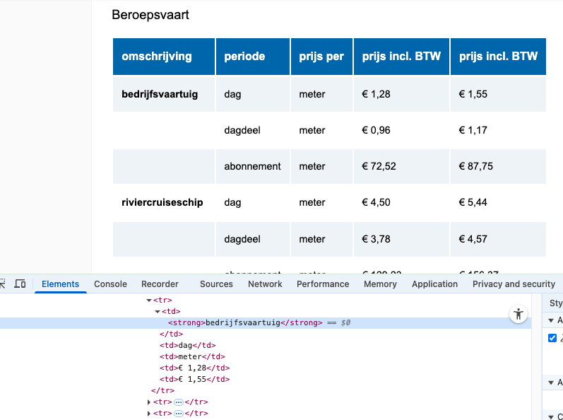Image resolution: width=563 pixels, height=420 pixels.
Task: Select the closing /td tag line
Action: [x=171, y=334]
